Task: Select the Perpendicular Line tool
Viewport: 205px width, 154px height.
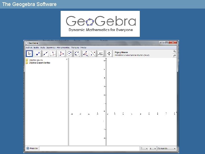Action: 53,54
